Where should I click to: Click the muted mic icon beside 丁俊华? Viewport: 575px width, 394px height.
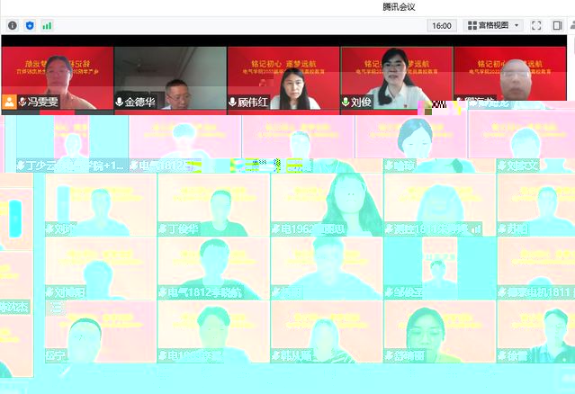click(x=163, y=229)
